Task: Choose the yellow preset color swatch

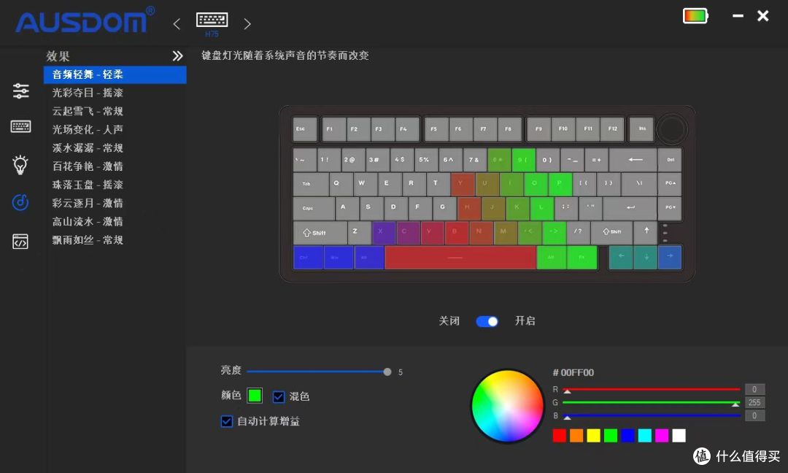Action: tap(593, 435)
